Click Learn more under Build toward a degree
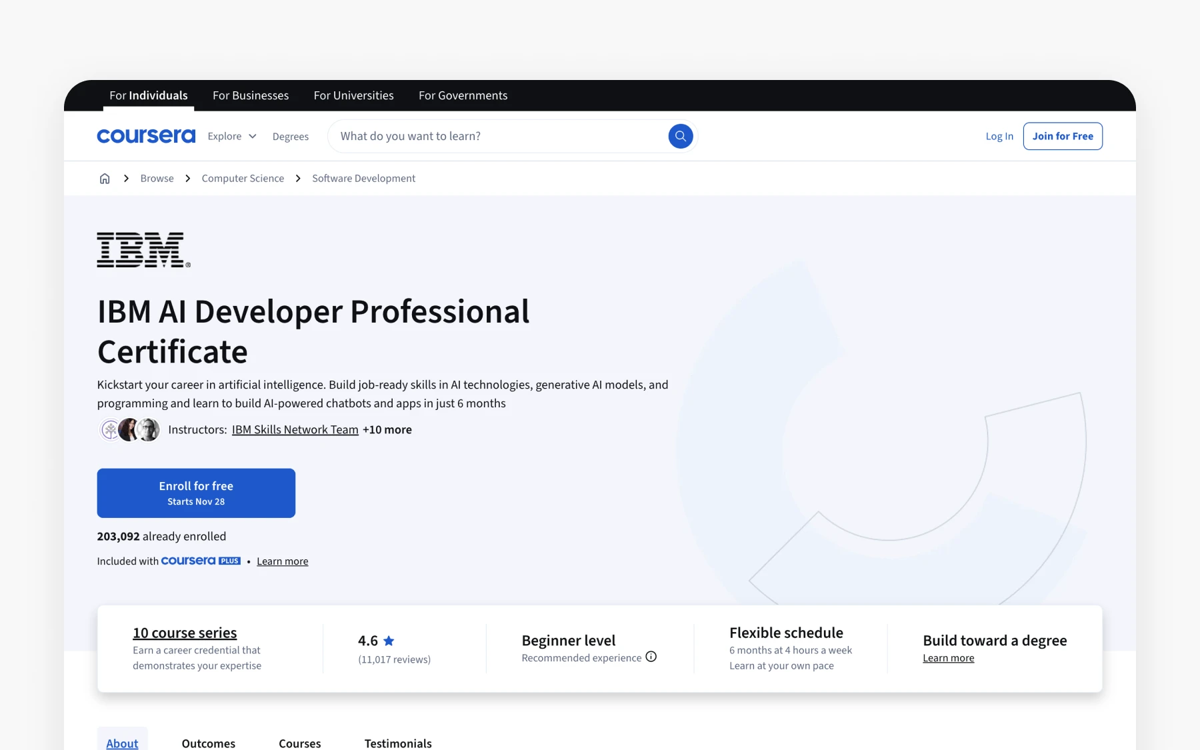 (949, 658)
